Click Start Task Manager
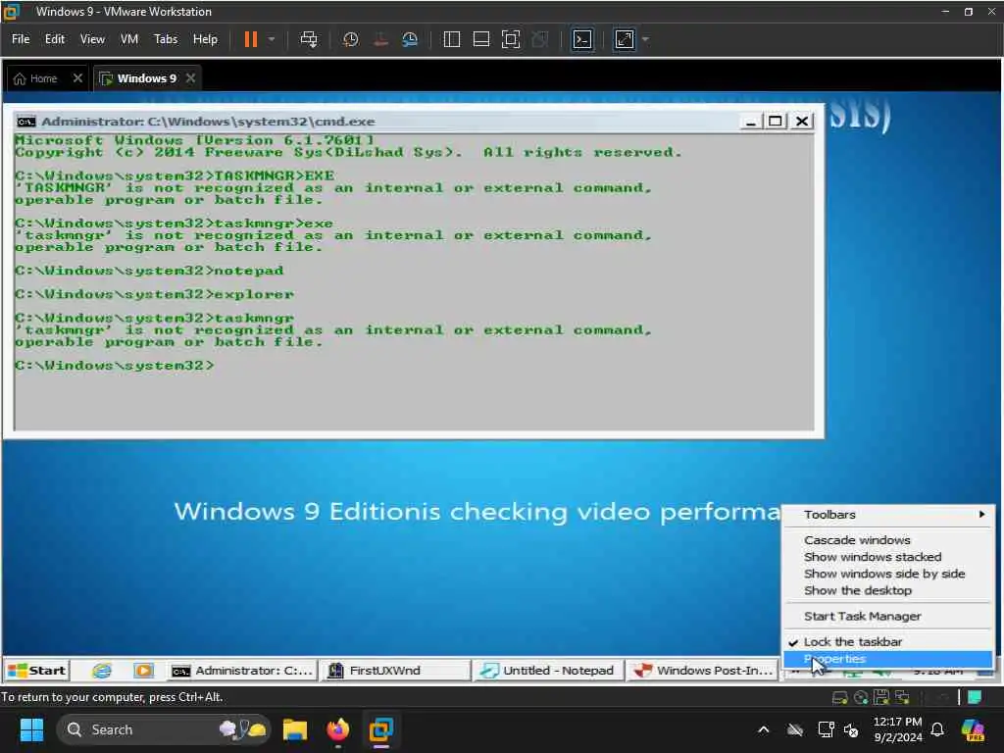 888,616
